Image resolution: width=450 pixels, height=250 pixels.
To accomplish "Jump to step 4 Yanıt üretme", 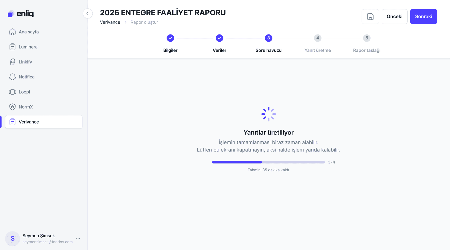I will [x=318, y=38].
